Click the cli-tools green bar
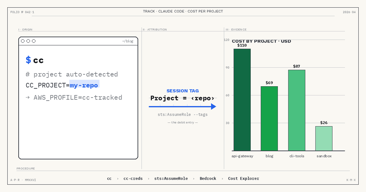 point(297,110)
